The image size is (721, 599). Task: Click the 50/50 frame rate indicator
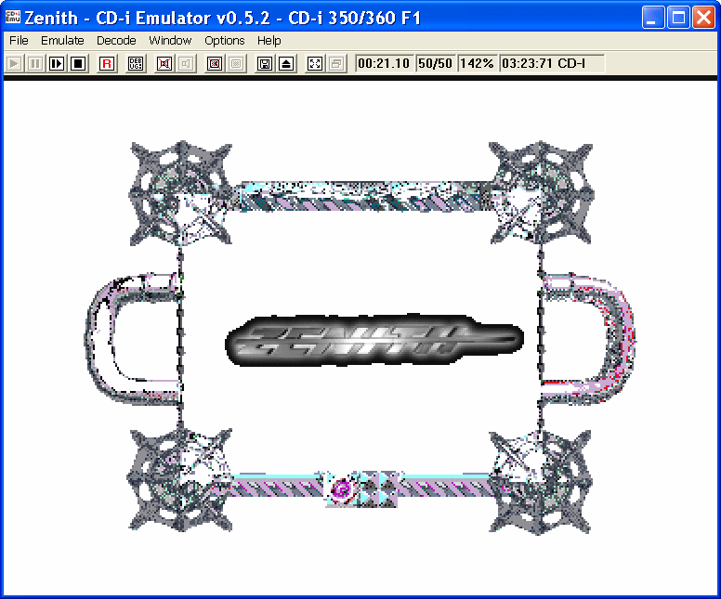click(x=435, y=63)
